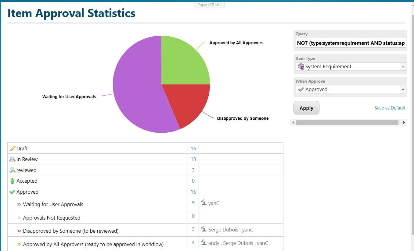Expand Tools panel at top
Viewport: 414px width, 251px height.
click(209, 5)
